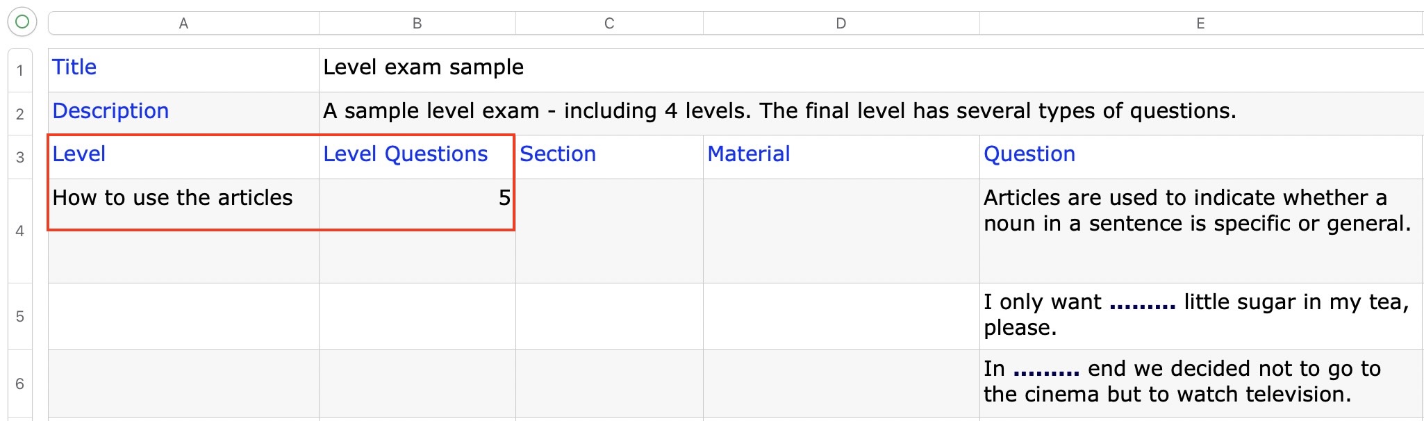This screenshot has height=421, width=1424.
Task: Select the "Material" header cell
Action: pos(841,155)
